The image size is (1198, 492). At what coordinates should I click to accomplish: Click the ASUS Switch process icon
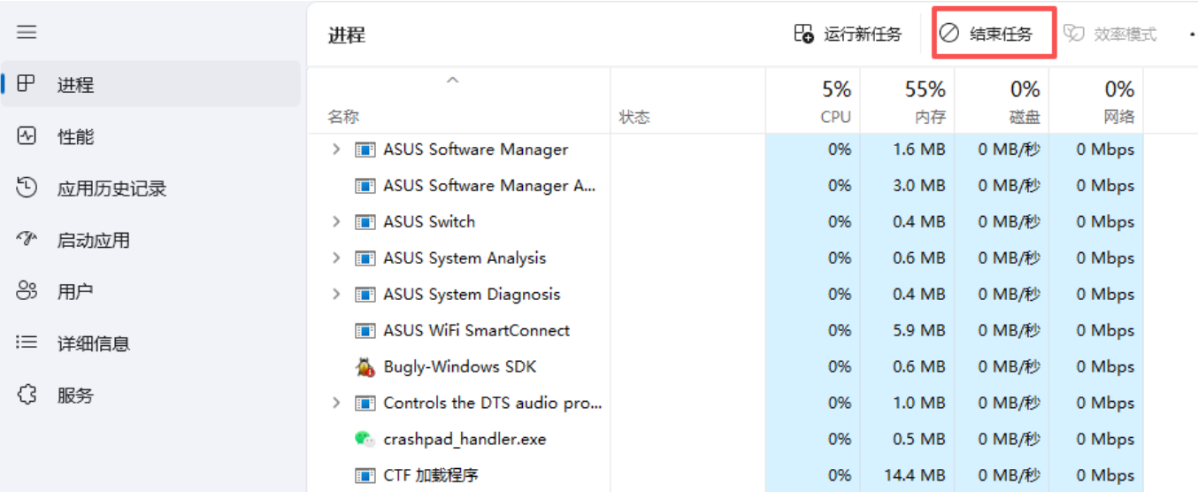[365, 222]
